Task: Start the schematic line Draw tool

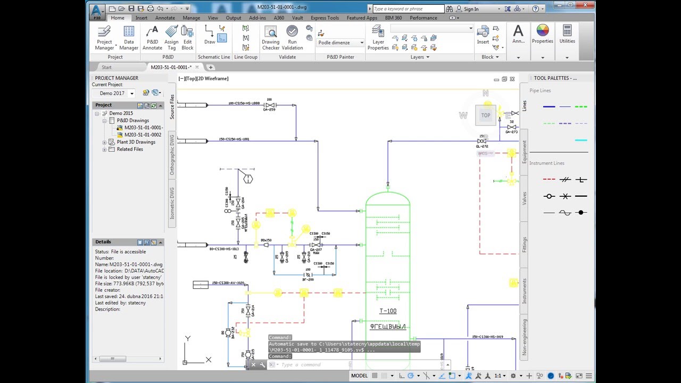Action: point(210,35)
